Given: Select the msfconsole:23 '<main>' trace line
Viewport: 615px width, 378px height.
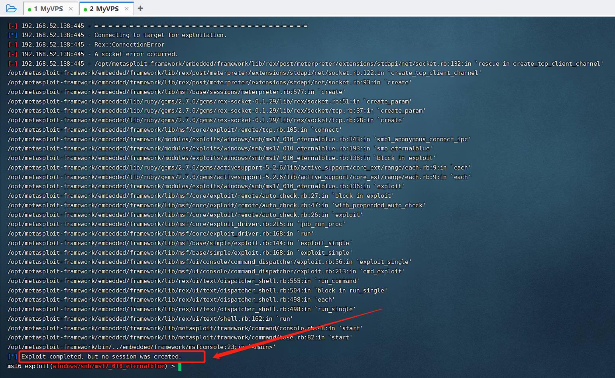Looking at the screenshot, I should click(x=141, y=347).
